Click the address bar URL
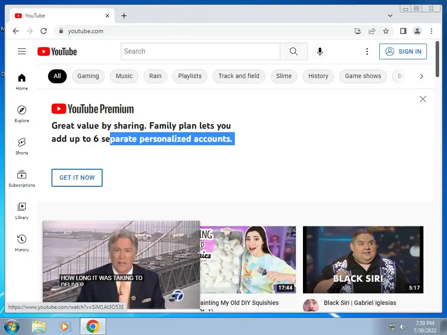 pos(86,31)
